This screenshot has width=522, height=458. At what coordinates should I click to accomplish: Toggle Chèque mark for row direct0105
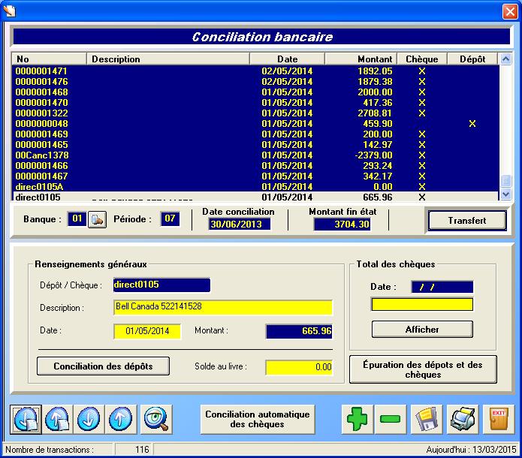tap(421, 197)
